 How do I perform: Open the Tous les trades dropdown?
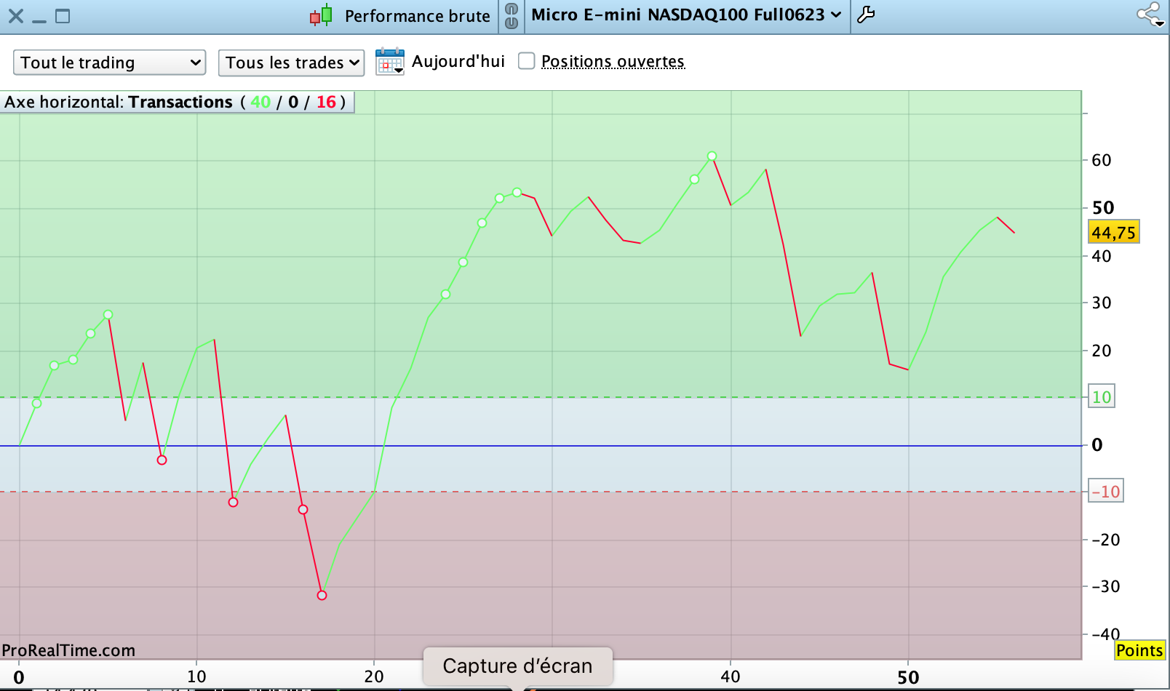coord(291,63)
